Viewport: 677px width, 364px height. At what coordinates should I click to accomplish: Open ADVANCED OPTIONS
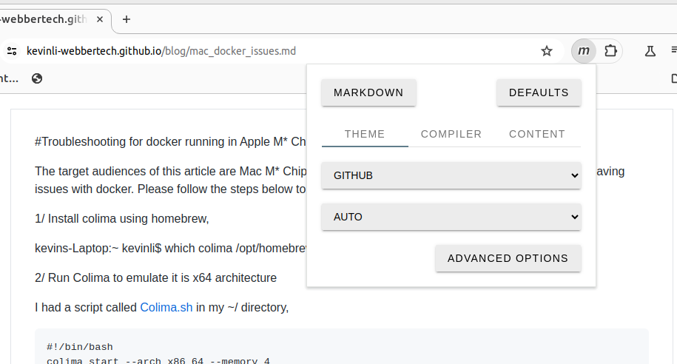coord(508,258)
